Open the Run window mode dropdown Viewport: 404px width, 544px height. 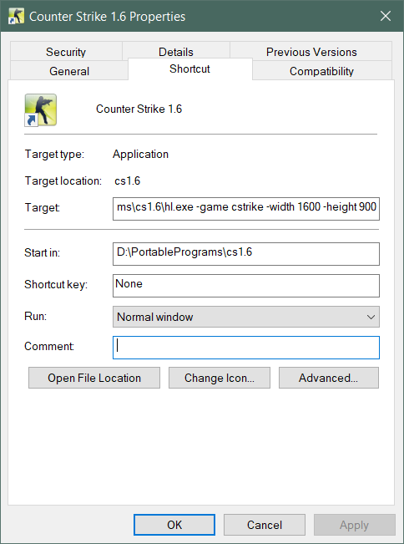coord(246,317)
